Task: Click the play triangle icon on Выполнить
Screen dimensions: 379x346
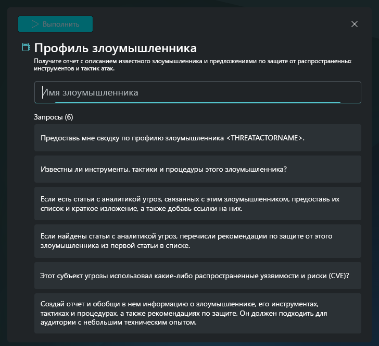Action: coord(35,24)
